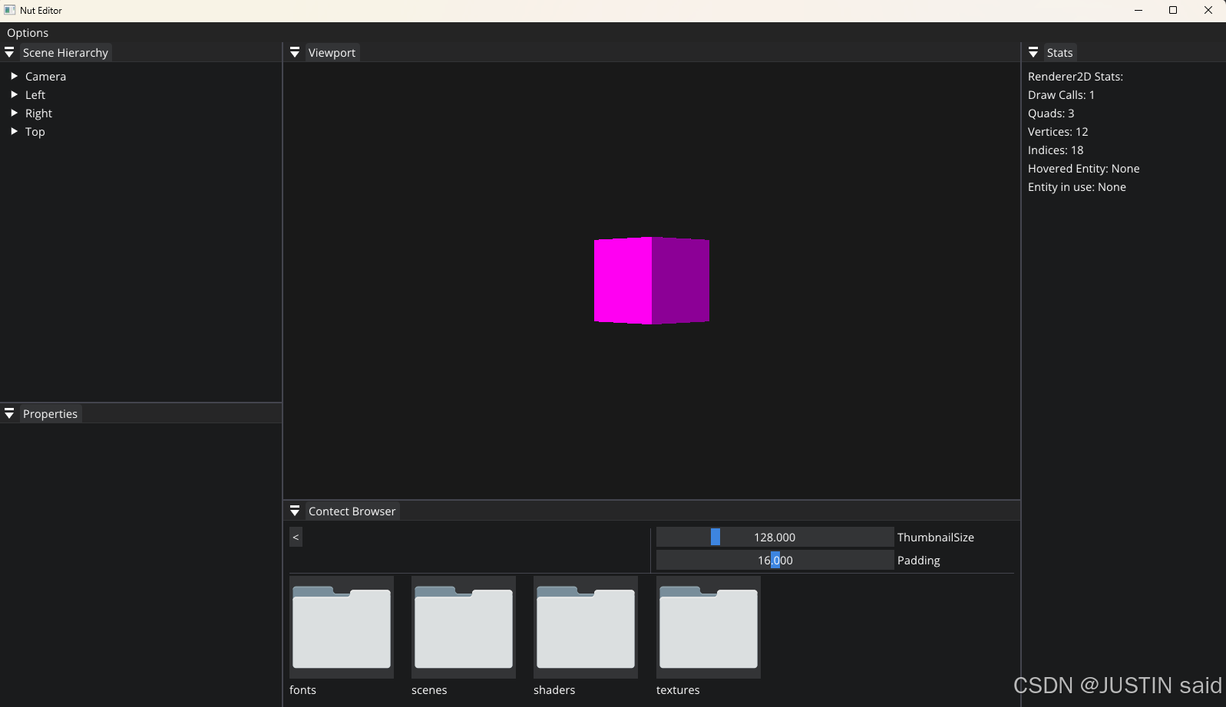Collapse the Stats panel triangle
Viewport: 1226px width, 707px height.
click(1033, 53)
